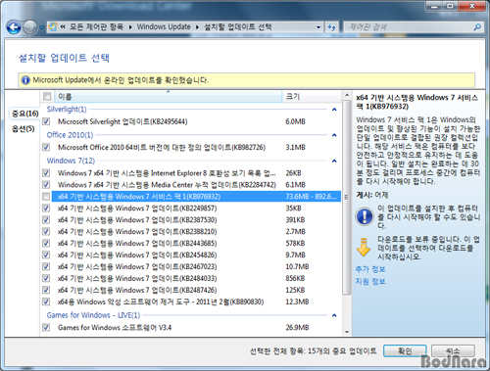This screenshot has width=490, height=371.
Task: Uncheck Windows 7 update KB2467023
Action: coord(46,267)
